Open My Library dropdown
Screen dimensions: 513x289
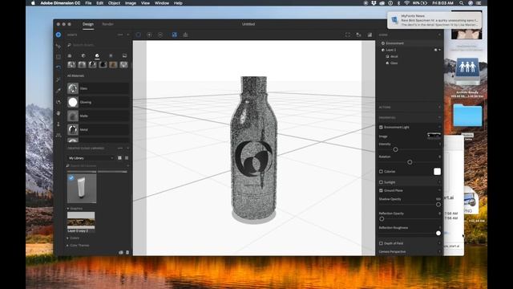point(91,158)
